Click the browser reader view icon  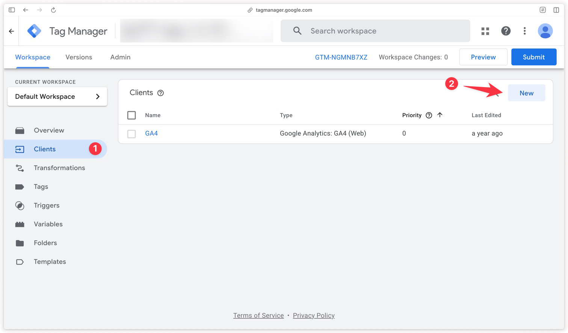click(542, 10)
